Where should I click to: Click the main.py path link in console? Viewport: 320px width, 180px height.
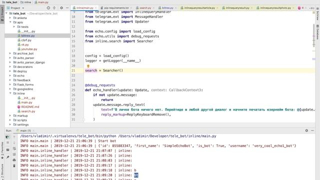(167, 136)
